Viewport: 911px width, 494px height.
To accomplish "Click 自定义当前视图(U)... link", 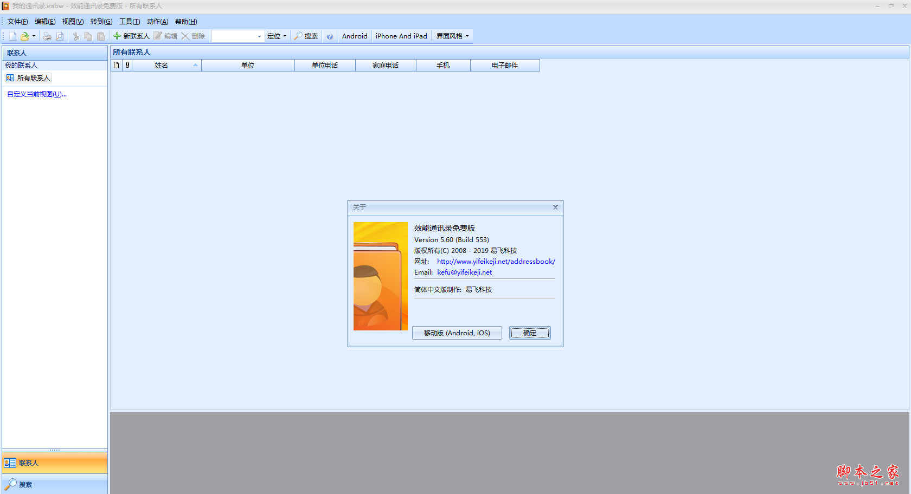I will tap(37, 94).
